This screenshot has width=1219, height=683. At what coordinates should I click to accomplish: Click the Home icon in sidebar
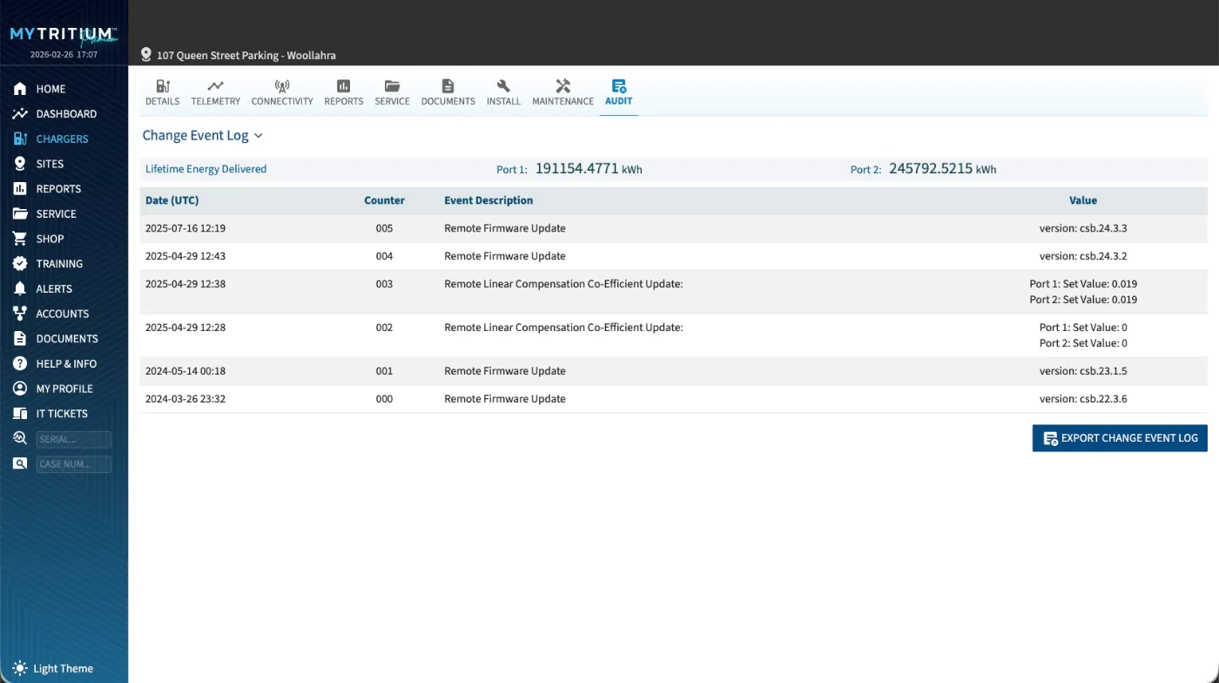pyautogui.click(x=20, y=89)
